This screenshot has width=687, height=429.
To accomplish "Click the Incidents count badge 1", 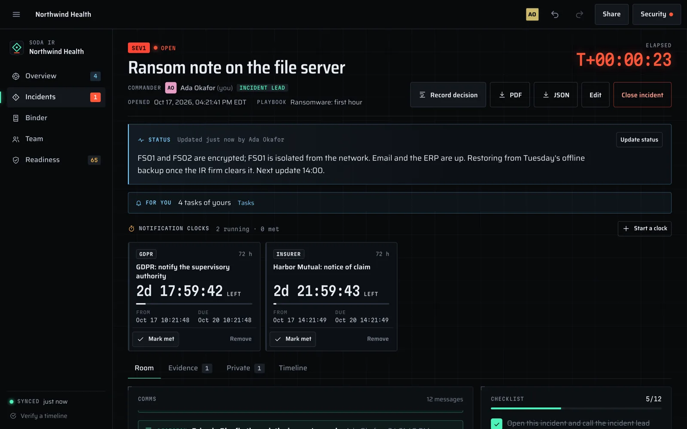I will pyautogui.click(x=95, y=97).
